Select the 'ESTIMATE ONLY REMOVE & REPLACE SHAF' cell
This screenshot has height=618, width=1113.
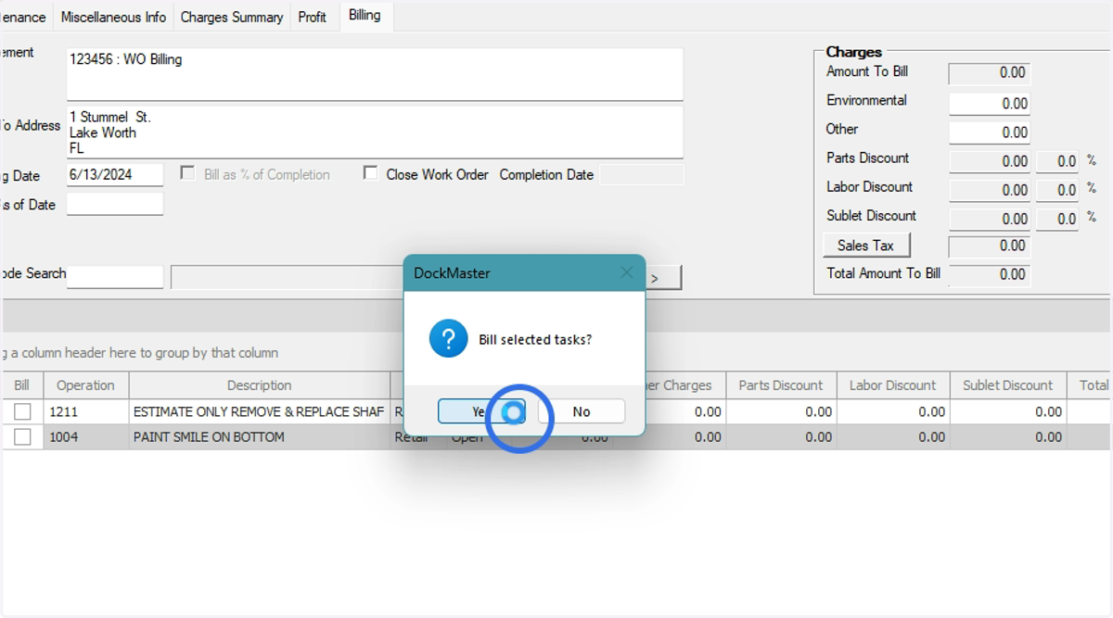click(260, 411)
